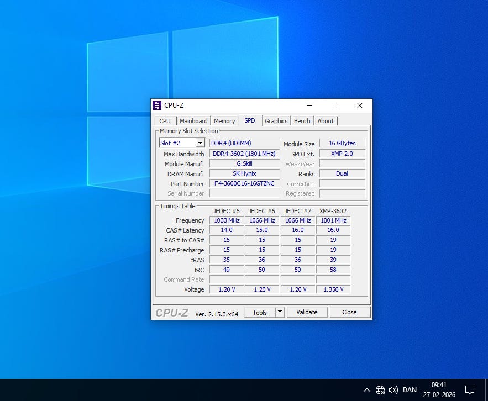Click the DAN input language indicator
The image size is (488, 401).
tap(410, 389)
